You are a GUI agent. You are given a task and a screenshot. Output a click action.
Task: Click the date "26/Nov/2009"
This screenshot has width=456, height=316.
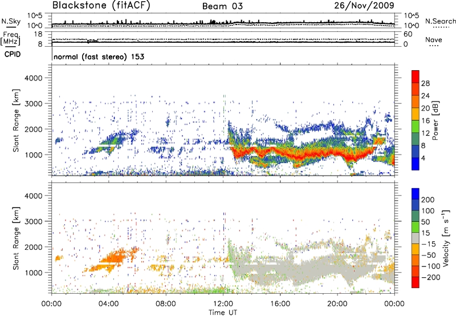coord(364,5)
